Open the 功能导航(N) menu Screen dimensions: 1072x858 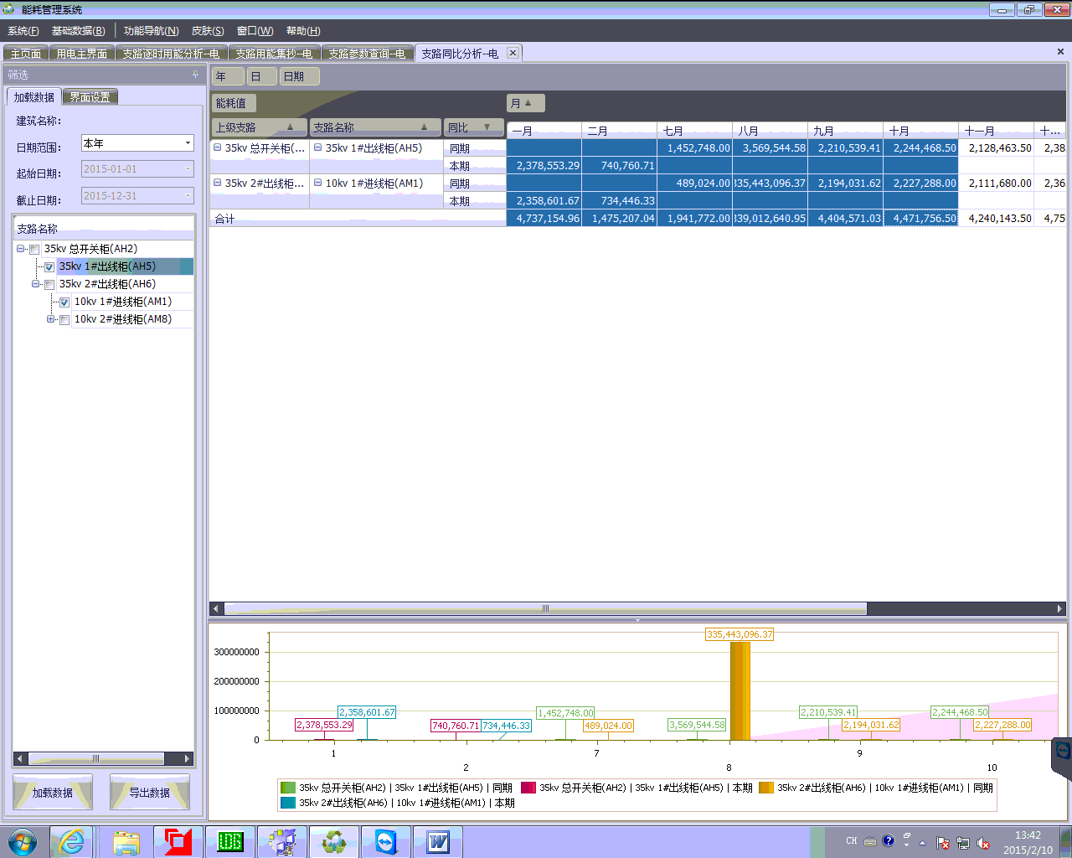151,31
